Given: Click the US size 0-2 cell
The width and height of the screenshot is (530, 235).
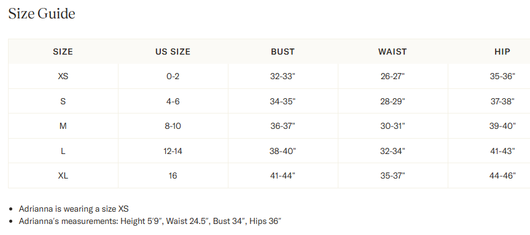Looking at the screenshot, I should click(x=173, y=76).
